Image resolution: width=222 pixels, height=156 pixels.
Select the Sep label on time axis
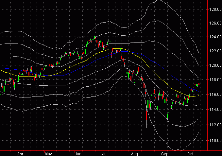[165, 154]
